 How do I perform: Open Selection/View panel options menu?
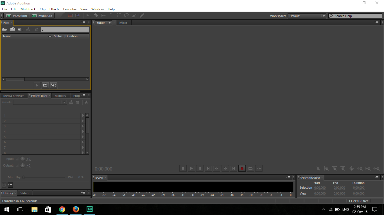tap(377, 177)
